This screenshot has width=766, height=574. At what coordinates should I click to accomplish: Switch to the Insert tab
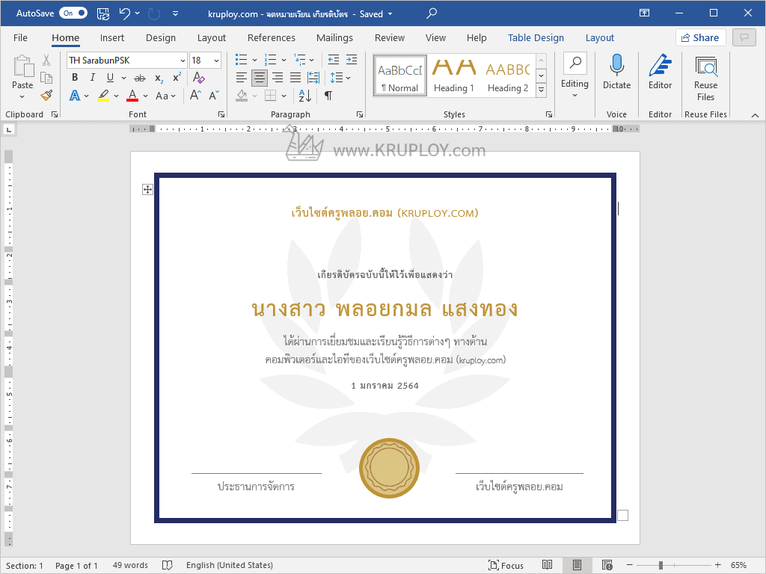tap(112, 37)
